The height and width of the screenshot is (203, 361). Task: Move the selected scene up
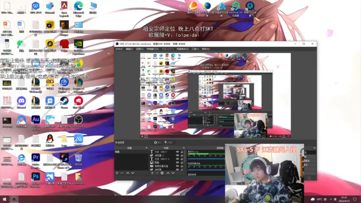[128, 173]
